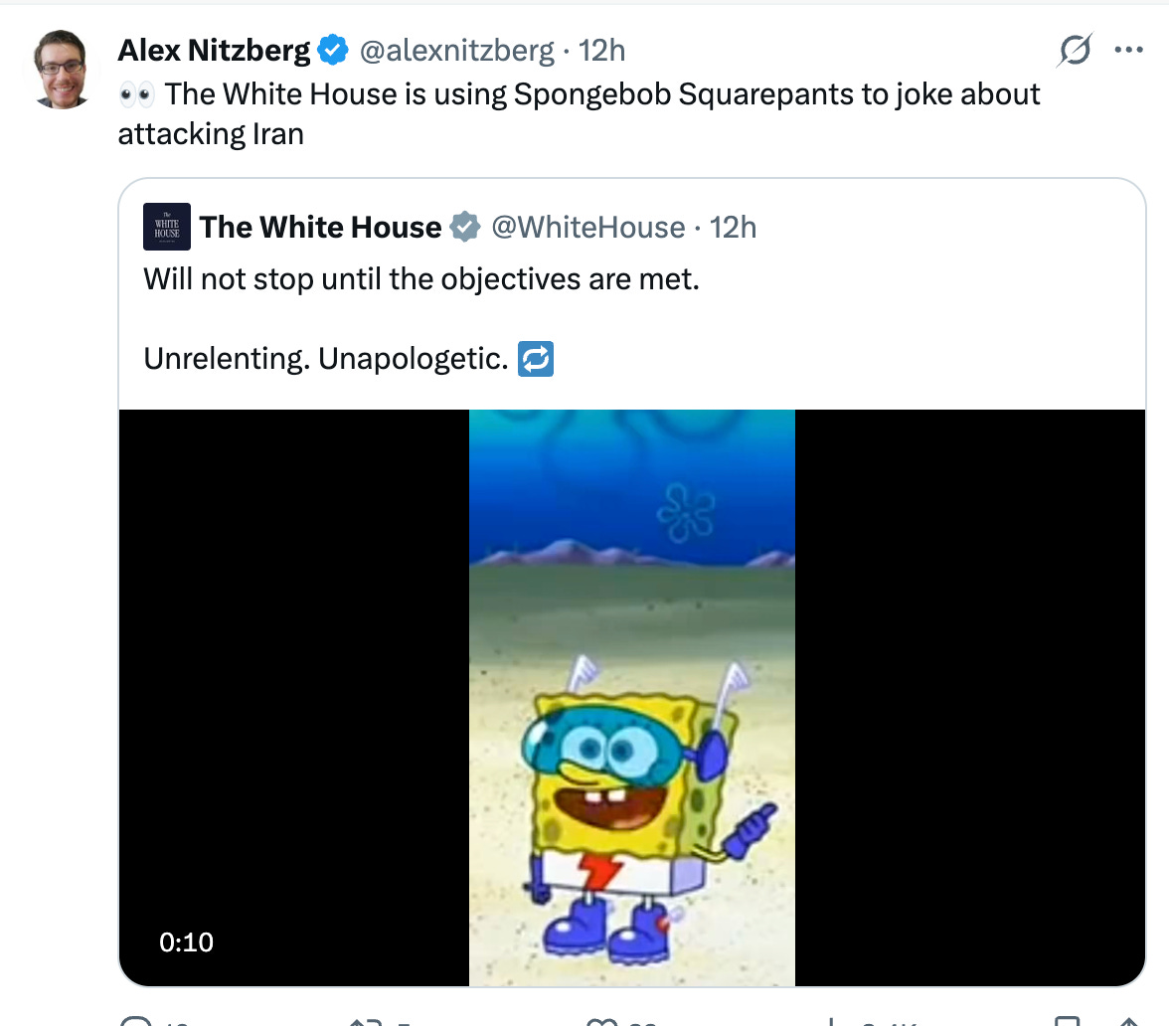This screenshot has width=1169, height=1026.
Task: Open the @alexnitzberg handle link
Action: coord(457,51)
